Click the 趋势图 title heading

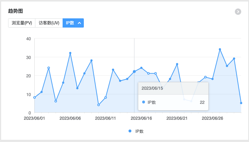click(x=16, y=11)
